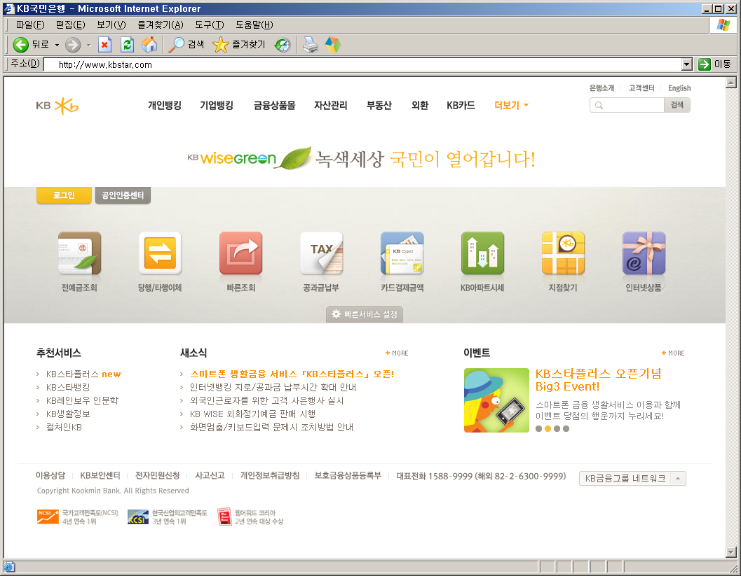The height and width of the screenshot is (576, 741).
Task: Refresh the page with the refresh icon
Action: pos(127,45)
